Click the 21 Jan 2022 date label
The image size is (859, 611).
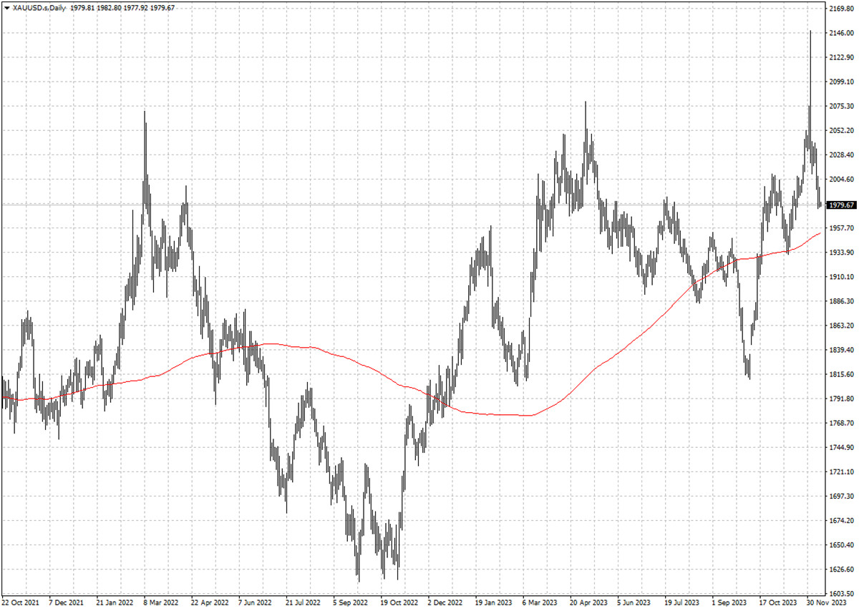pos(115,603)
